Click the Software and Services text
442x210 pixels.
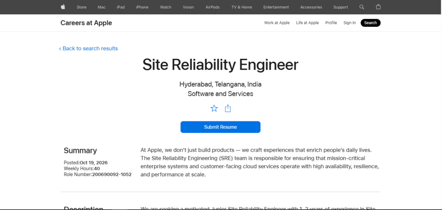pyautogui.click(x=221, y=94)
